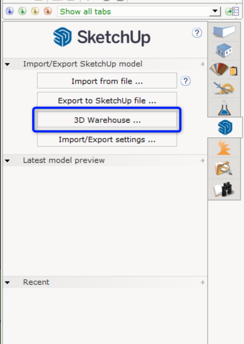Open the binoculars and book tab
The width and height of the screenshot is (244, 344).
224,189
